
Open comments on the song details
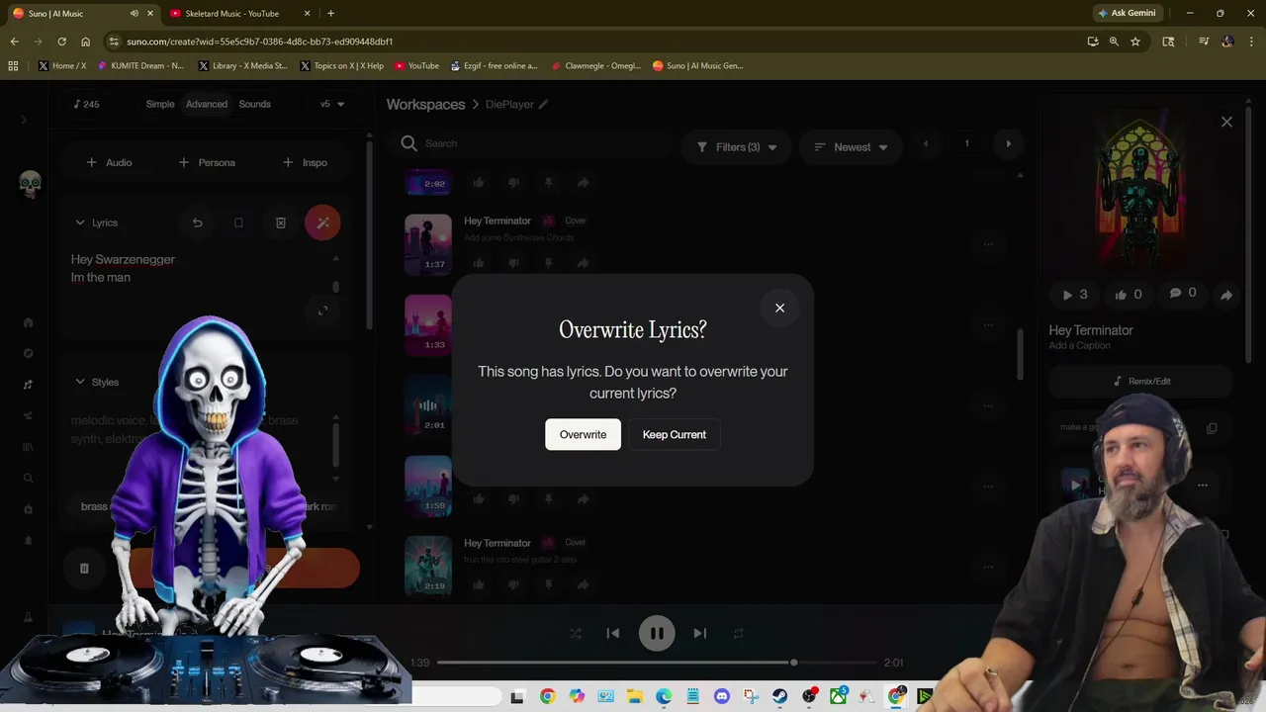(x=1183, y=294)
